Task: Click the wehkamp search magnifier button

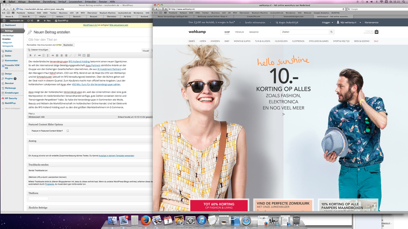Action: coord(331,32)
